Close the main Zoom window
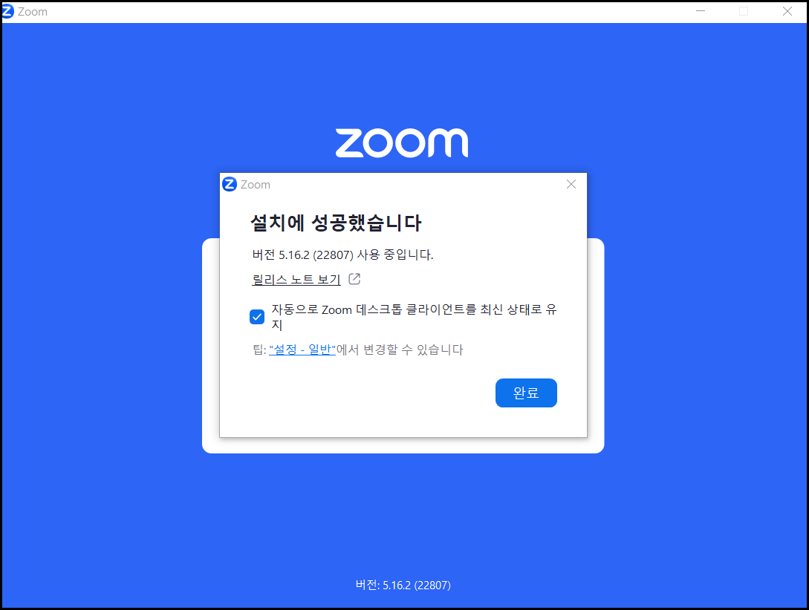This screenshot has width=809, height=610. 787,11
